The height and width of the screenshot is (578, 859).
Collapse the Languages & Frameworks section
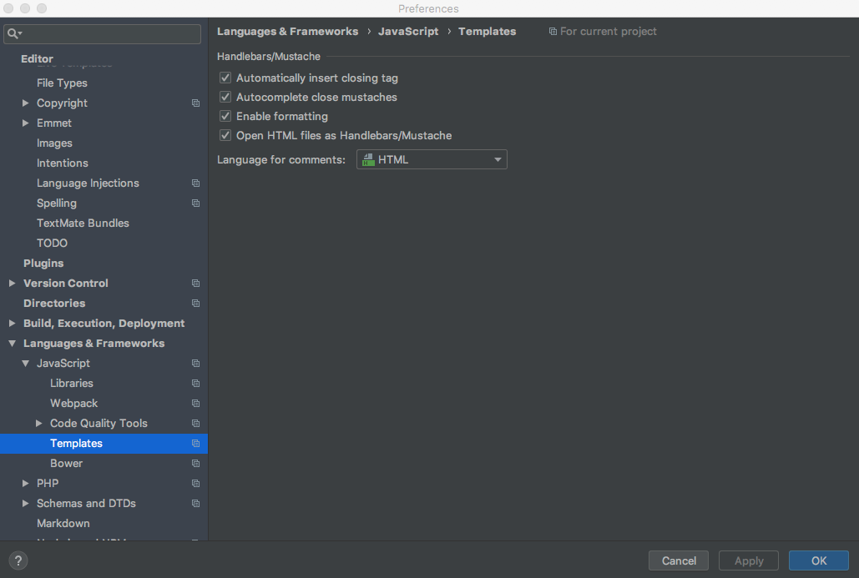click(12, 343)
